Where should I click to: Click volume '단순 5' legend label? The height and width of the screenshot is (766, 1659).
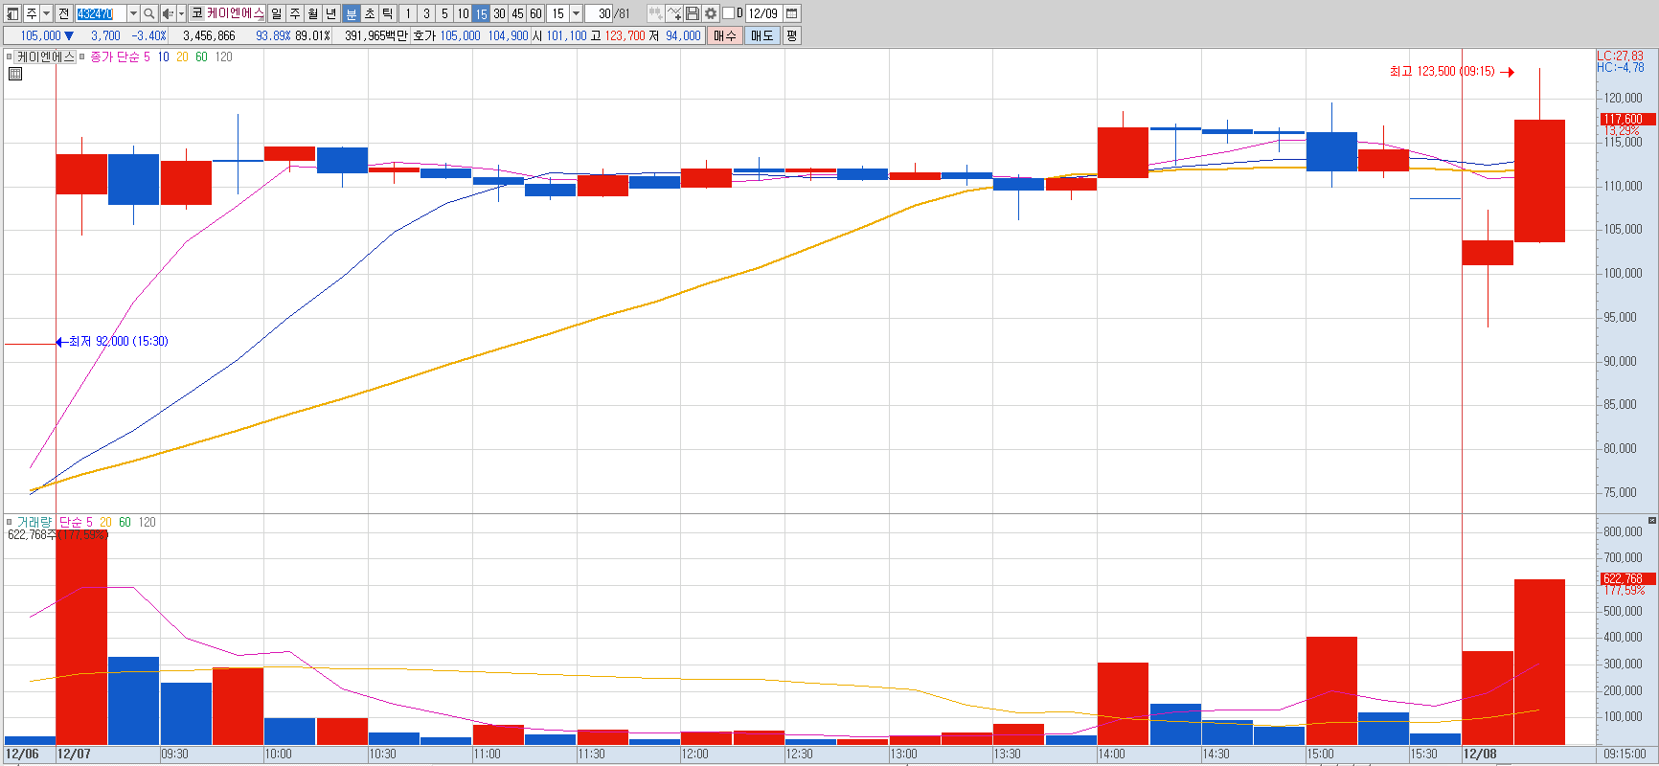pyautogui.click(x=76, y=522)
